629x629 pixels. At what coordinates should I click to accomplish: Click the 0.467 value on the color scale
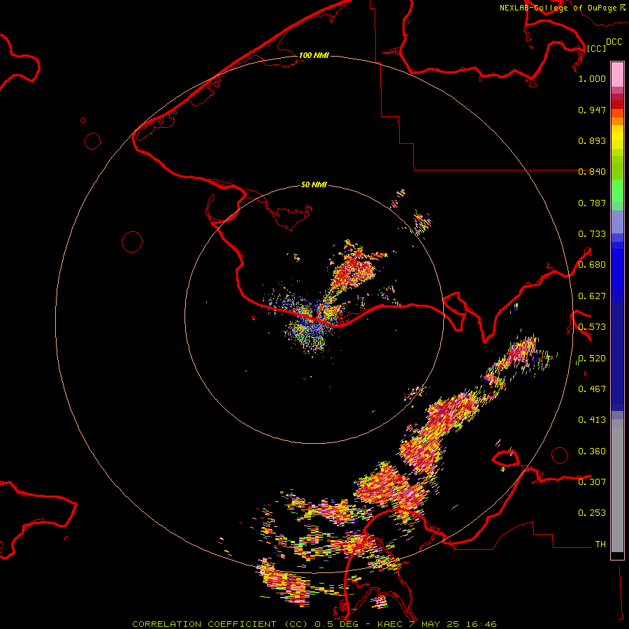coord(592,389)
